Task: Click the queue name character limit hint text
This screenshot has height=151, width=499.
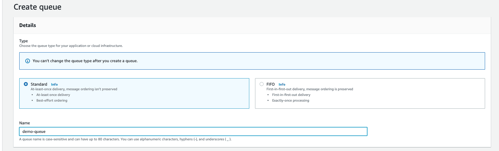Action: pyautogui.click(x=125, y=139)
